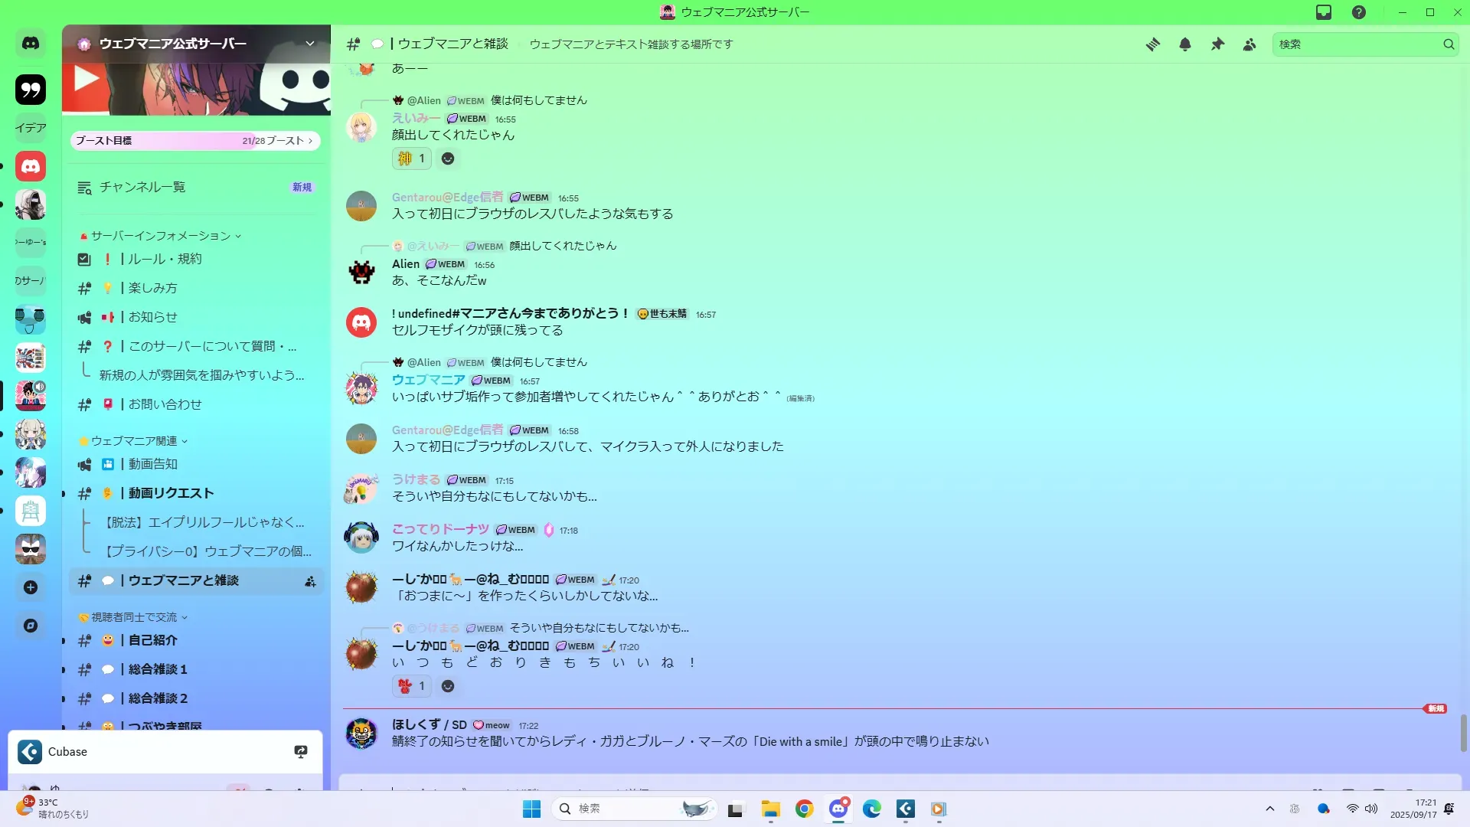Viewport: 1470px width, 827px height.
Task: Toggle reaction on えいみー's message
Action: click(412, 159)
